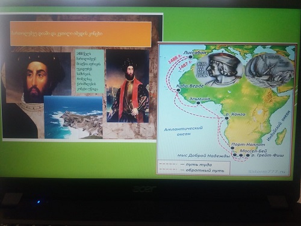The image size is (301, 226).
Task: Click the Индийский океан label
Action: click(x=279, y=126)
